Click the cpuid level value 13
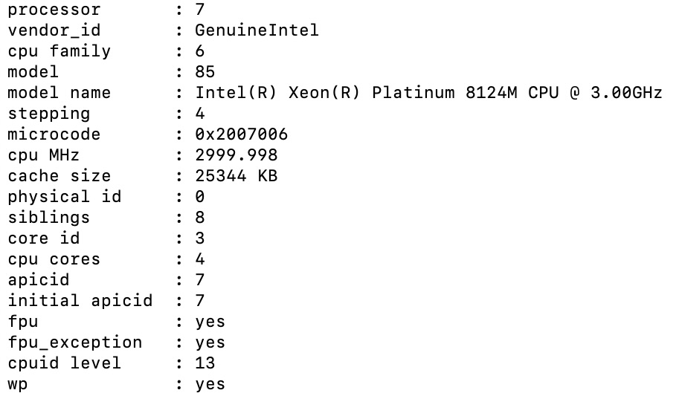Screen dimensions: 682x393 pos(205,363)
